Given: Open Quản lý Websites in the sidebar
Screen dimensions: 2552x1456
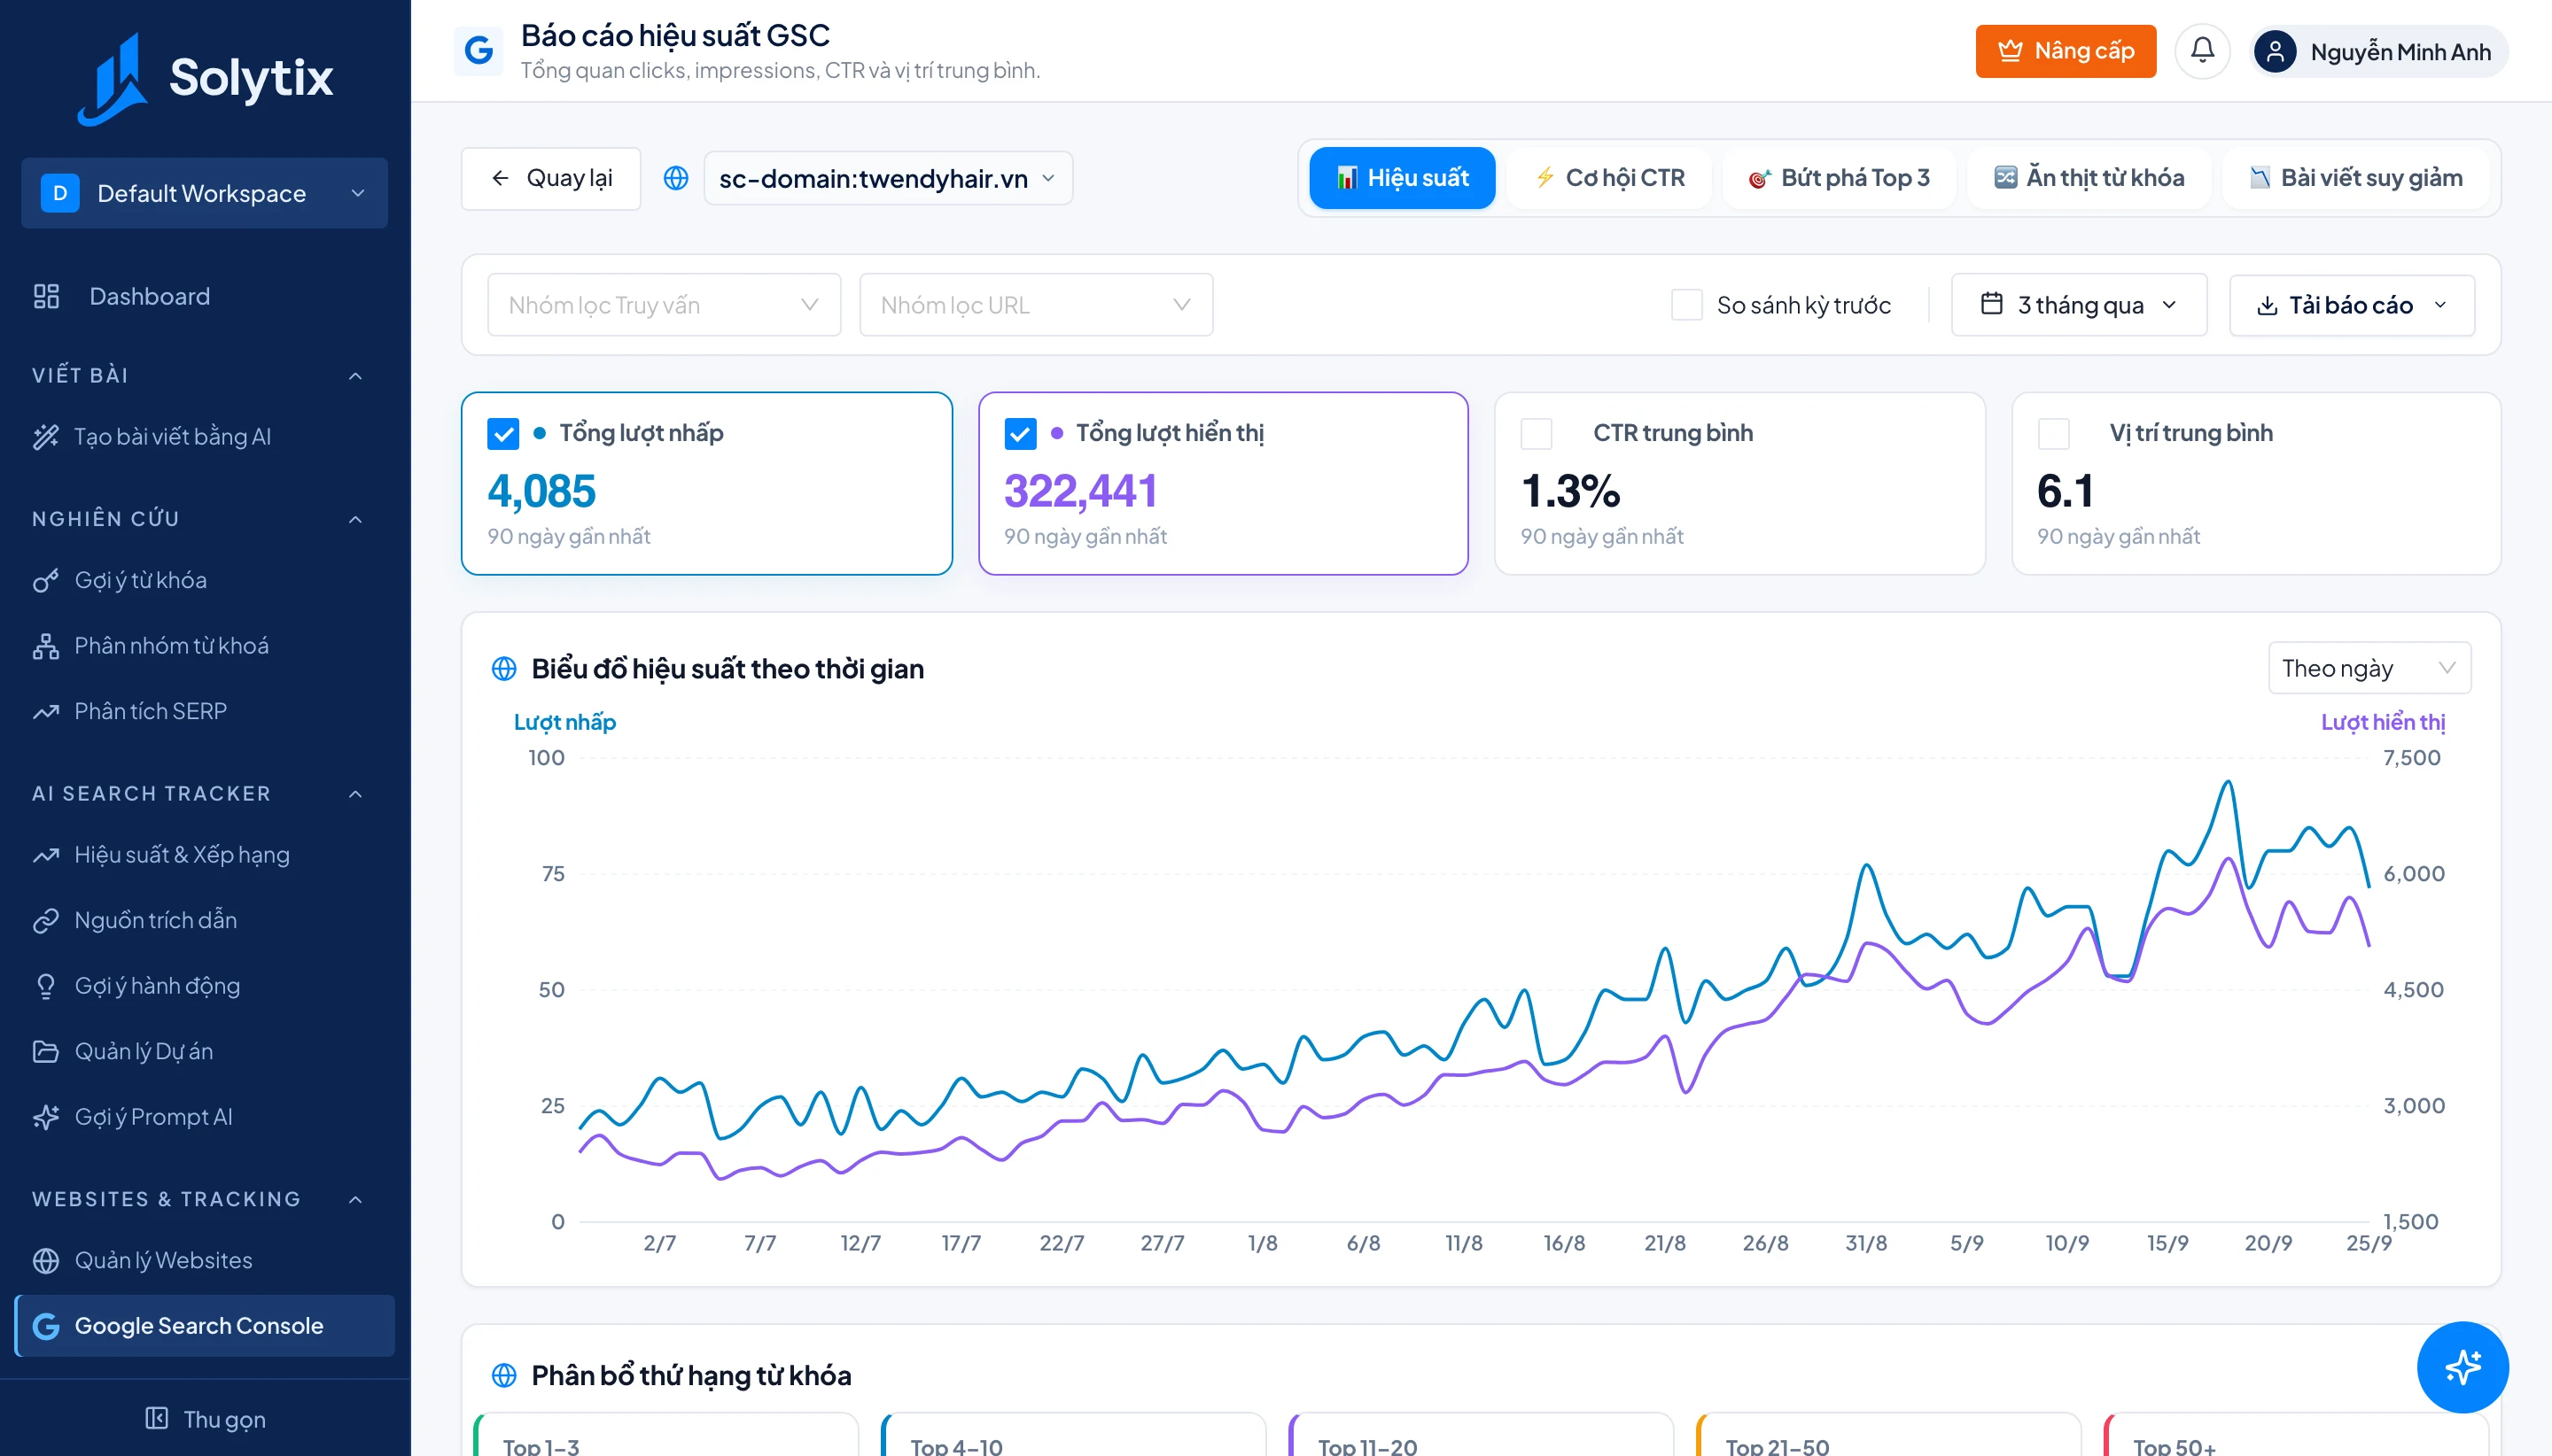Looking at the screenshot, I should (x=204, y=1260).
